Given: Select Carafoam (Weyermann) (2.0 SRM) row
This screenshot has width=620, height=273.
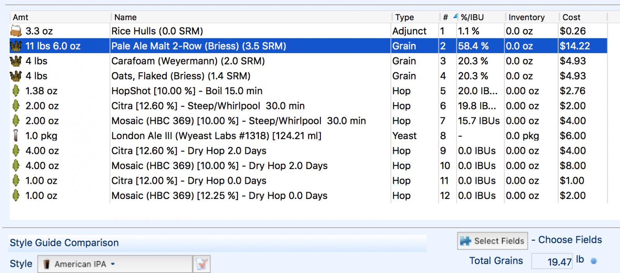Looking at the screenshot, I should [x=308, y=61].
